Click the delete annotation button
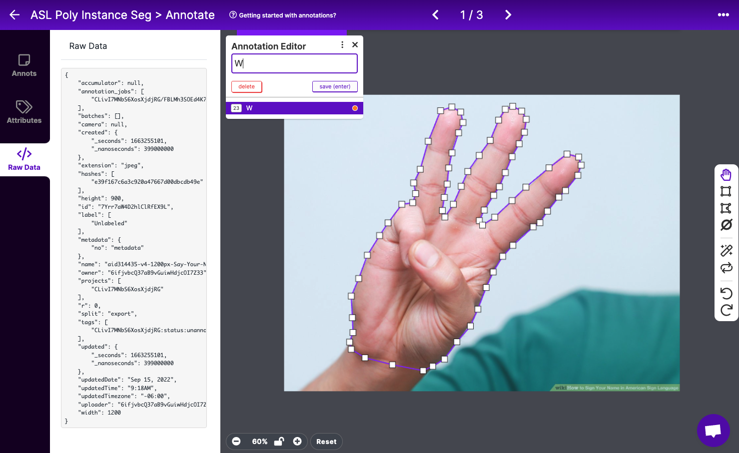739x453 pixels. click(247, 87)
